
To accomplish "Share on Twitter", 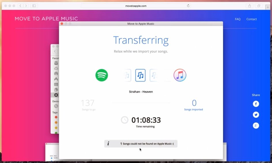I will point(256,115).
